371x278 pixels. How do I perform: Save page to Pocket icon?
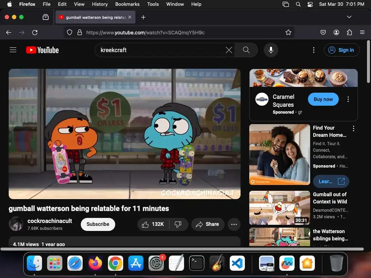pyautogui.click(x=323, y=32)
